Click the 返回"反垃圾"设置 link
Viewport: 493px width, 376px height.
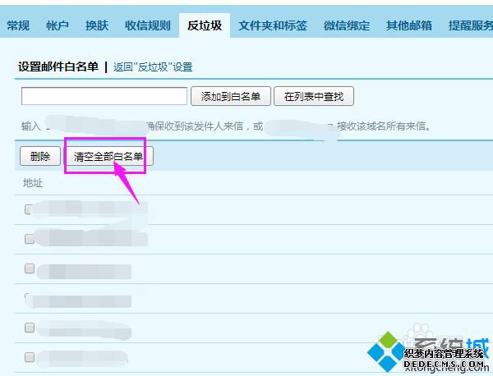tap(153, 66)
